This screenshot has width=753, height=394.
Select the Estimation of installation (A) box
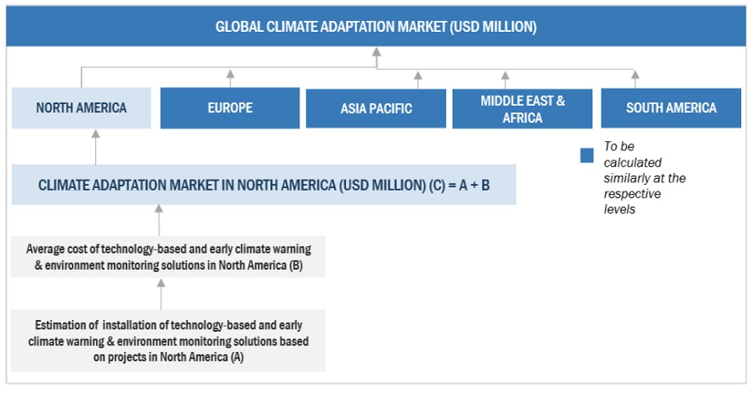click(x=167, y=340)
